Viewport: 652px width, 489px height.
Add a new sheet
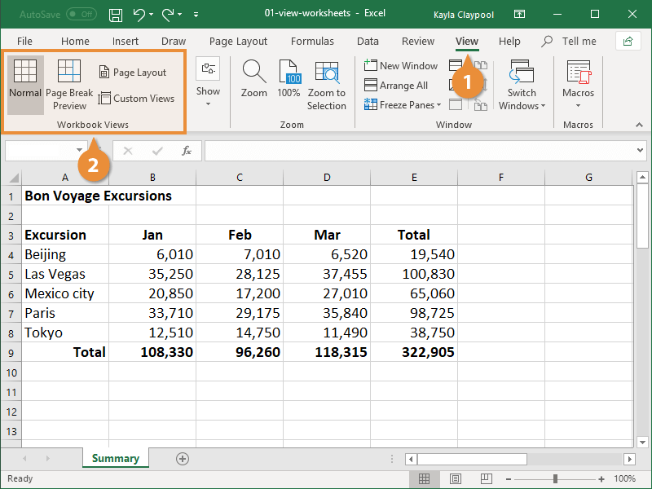tap(183, 459)
